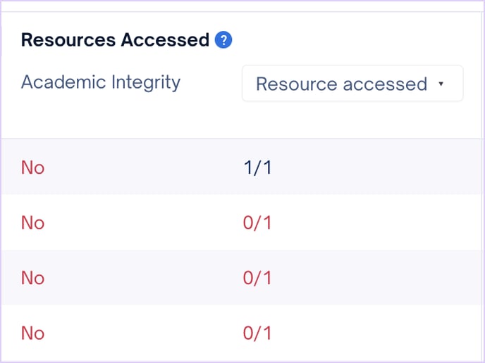Click the blue question mark icon
The width and height of the screenshot is (485, 363).
tap(223, 40)
